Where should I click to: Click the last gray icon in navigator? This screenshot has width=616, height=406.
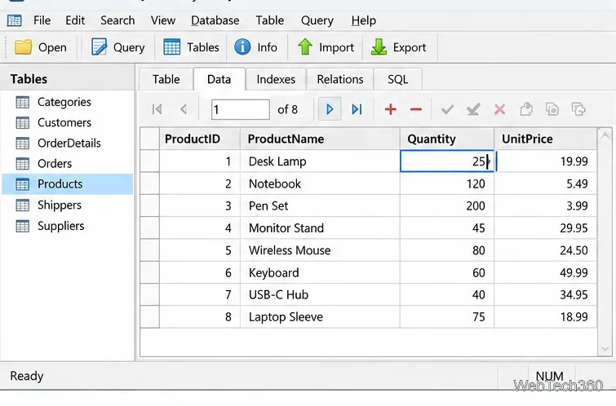click(x=578, y=109)
